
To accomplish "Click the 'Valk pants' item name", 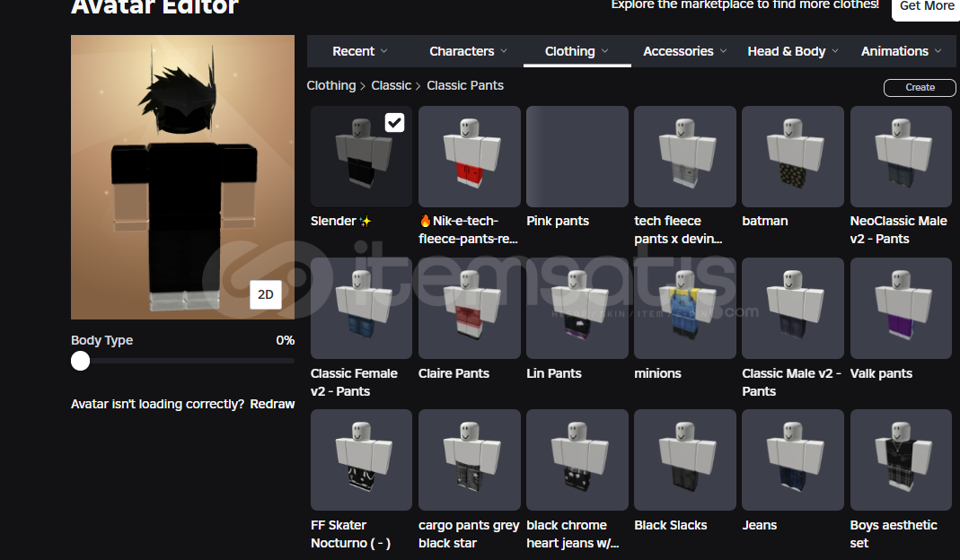I will (881, 373).
